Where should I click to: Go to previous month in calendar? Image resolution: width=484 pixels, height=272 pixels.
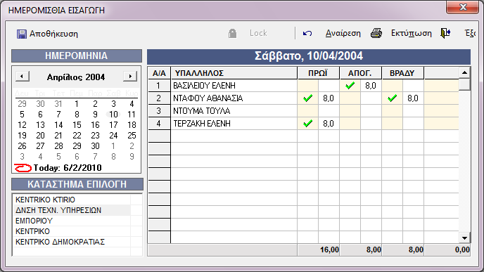coord(23,76)
